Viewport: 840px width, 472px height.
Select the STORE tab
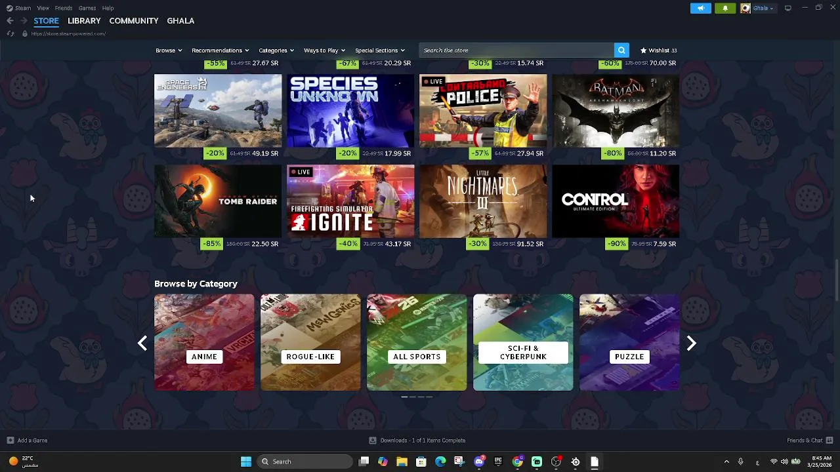[x=46, y=21]
